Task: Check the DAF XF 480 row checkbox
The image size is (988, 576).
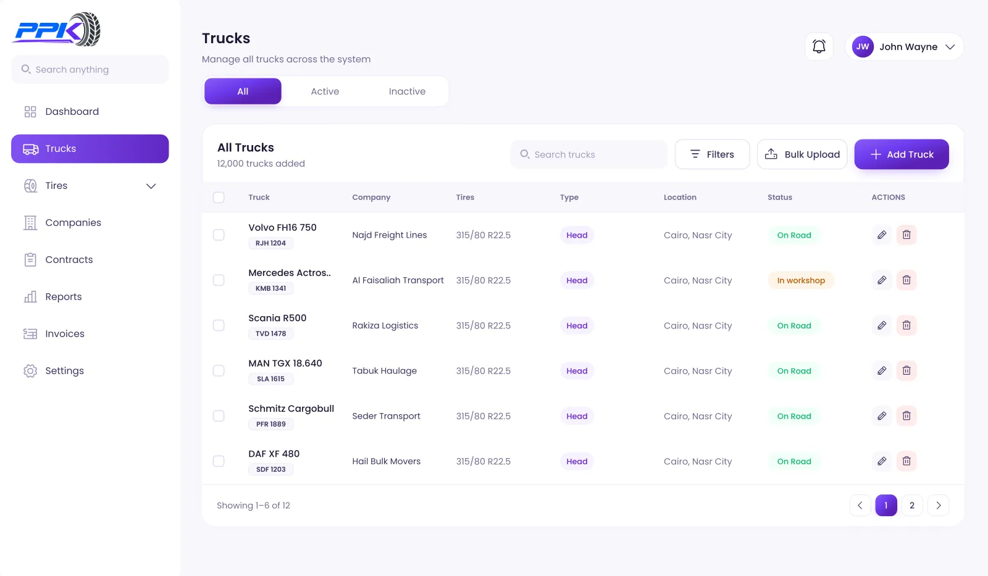Action: (x=219, y=461)
